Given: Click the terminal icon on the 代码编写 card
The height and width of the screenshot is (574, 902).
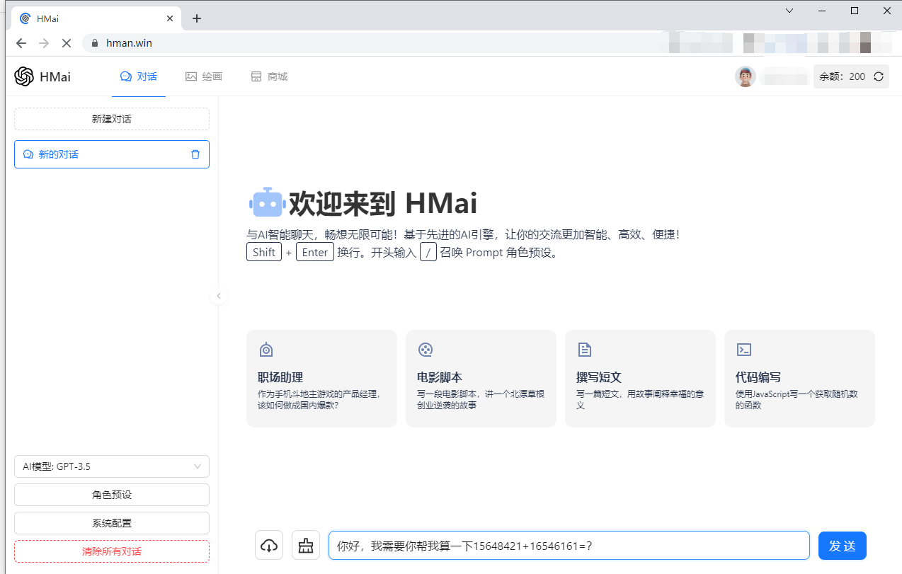Looking at the screenshot, I should pos(744,349).
